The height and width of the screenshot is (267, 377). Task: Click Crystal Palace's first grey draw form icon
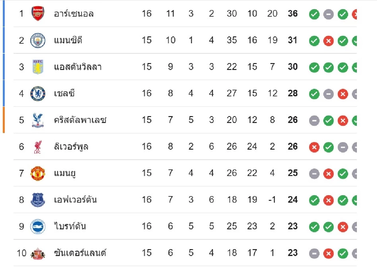click(314, 121)
